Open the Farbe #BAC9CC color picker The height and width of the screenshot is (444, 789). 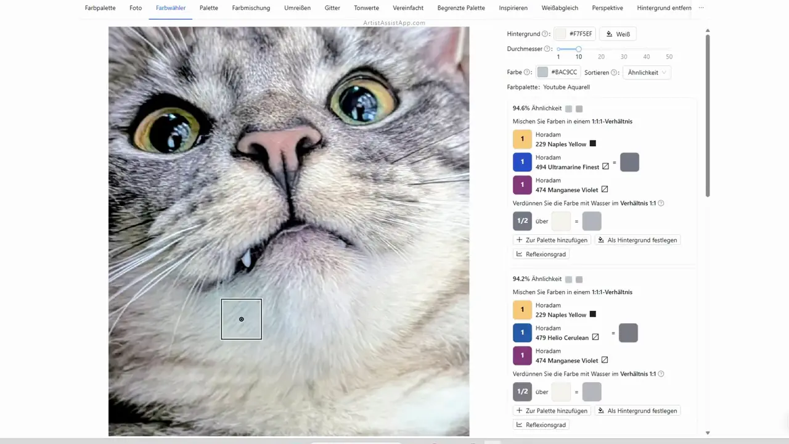pos(558,73)
